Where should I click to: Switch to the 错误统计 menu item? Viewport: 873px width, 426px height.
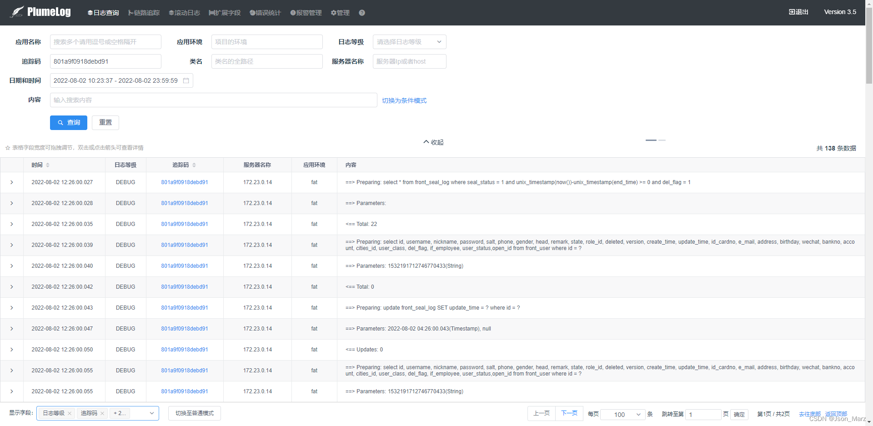(x=265, y=13)
